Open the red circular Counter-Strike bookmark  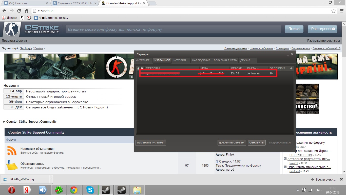pyautogui.click(x=29, y=18)
